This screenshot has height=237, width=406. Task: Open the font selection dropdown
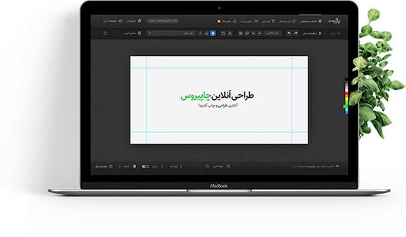(x=171, y=33)
